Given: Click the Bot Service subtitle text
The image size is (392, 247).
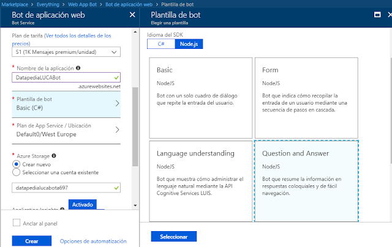Looking at the screenshot, I should 23,23.
